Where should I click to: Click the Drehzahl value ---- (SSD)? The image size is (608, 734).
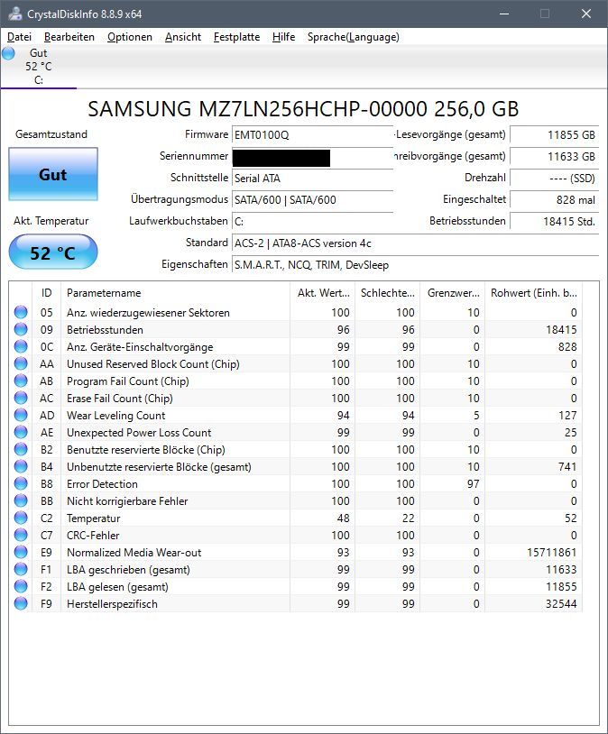pos(555,179)
